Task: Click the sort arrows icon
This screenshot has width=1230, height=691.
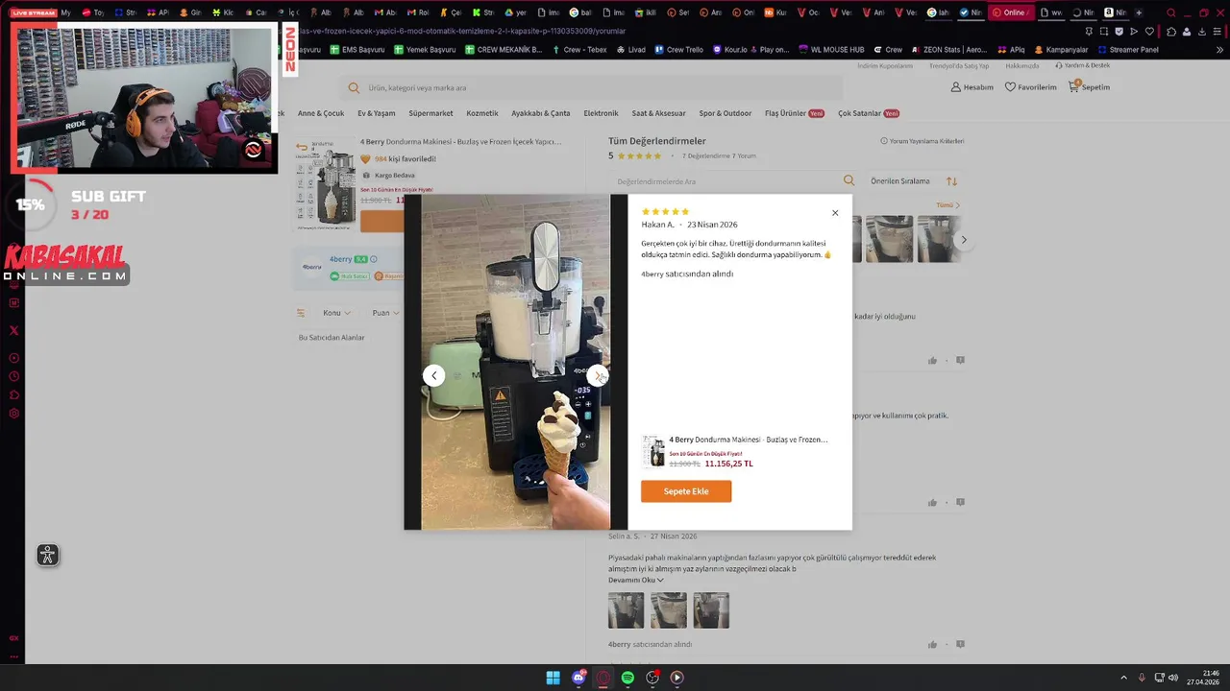Action: (x=951, y=180)
